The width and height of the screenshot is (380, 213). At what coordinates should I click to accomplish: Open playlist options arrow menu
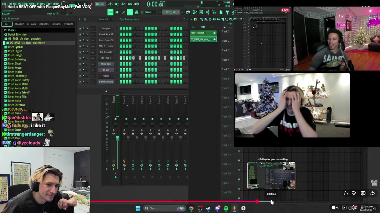tap(191, 19)
